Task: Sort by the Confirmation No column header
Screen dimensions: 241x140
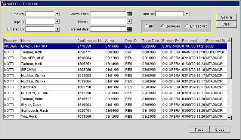Action: point(91,41)
